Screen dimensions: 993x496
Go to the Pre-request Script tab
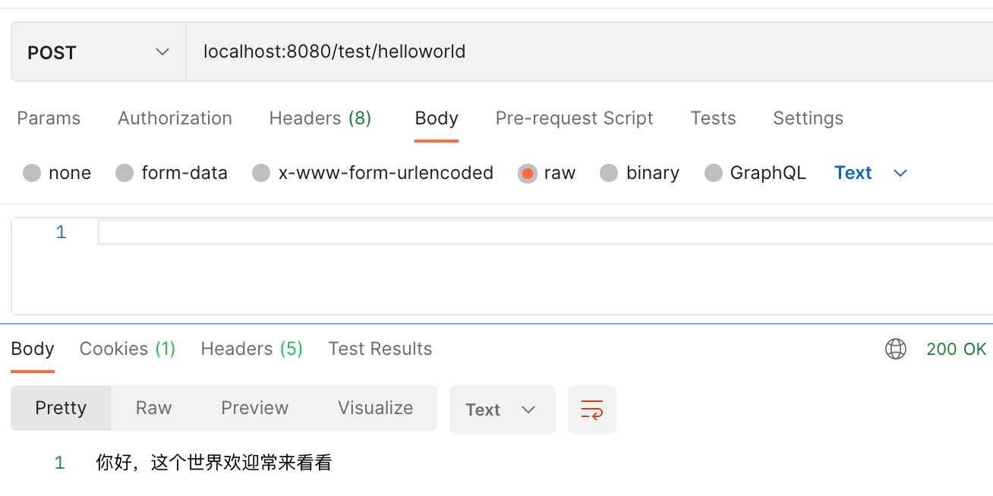[x=574, y=118]
